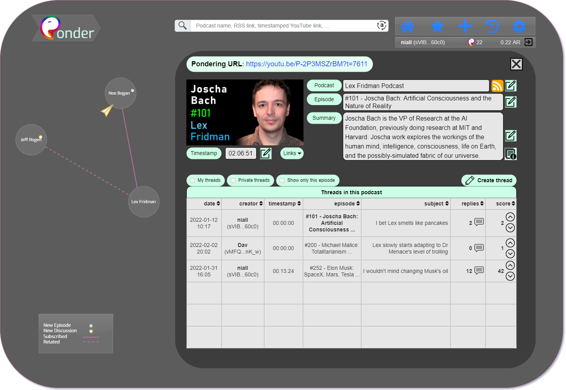Upvote the 'Lex smells like pancakes' thread

coord(510,217)
